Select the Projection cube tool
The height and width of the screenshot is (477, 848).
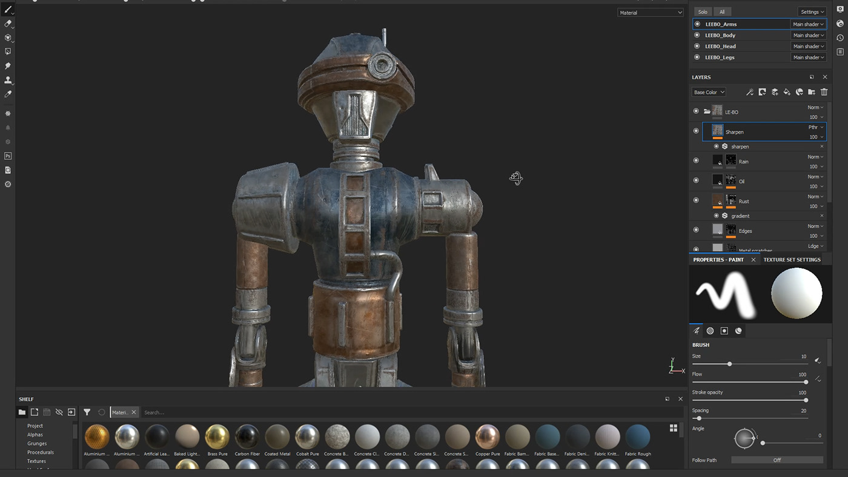(x=8, y=38)
